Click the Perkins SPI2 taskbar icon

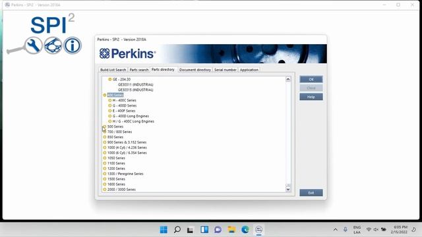258,230
